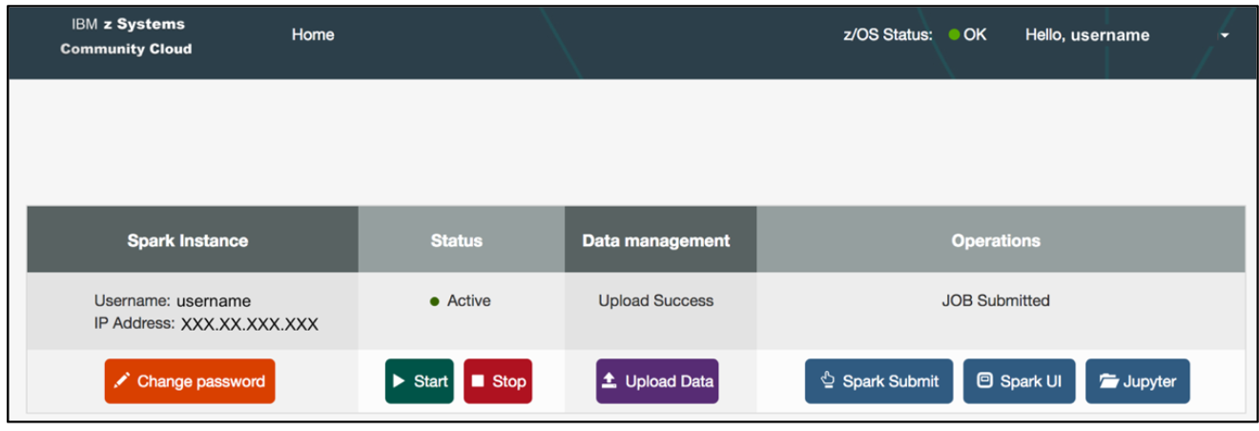1259x431 pixels.
Task: Click the Change password button
Action: 190,381
